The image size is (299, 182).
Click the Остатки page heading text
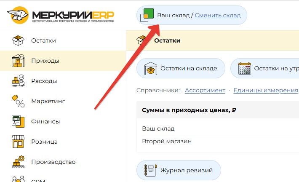(167, 40)
